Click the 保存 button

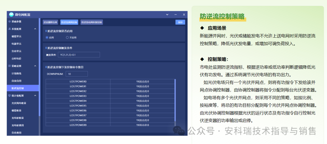(x=180, y=22)
